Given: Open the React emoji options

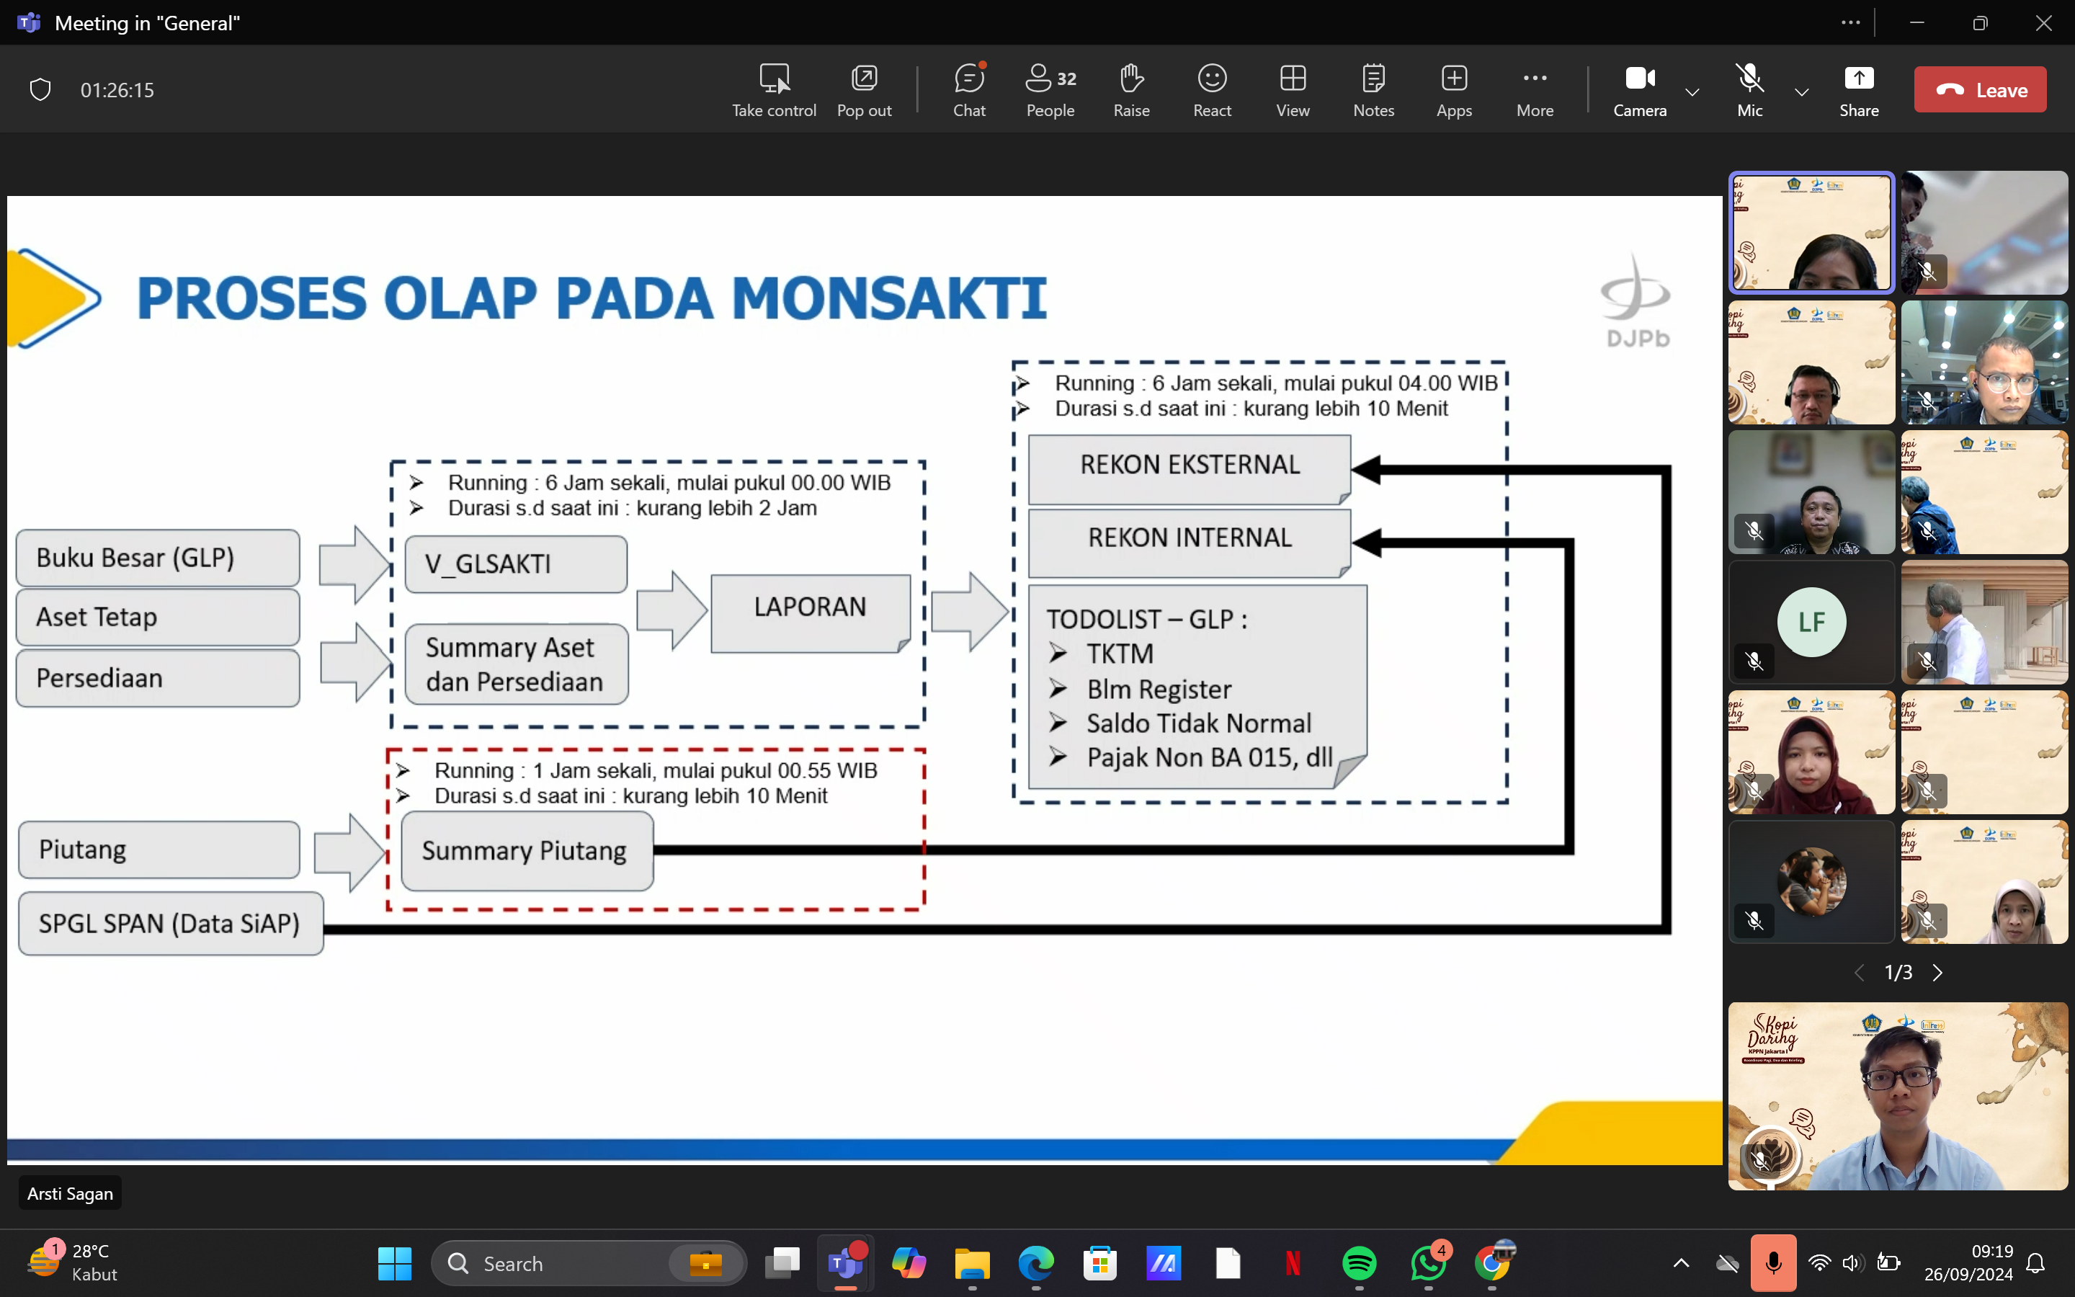Looking at the screenshot, I should (1212, 89).
